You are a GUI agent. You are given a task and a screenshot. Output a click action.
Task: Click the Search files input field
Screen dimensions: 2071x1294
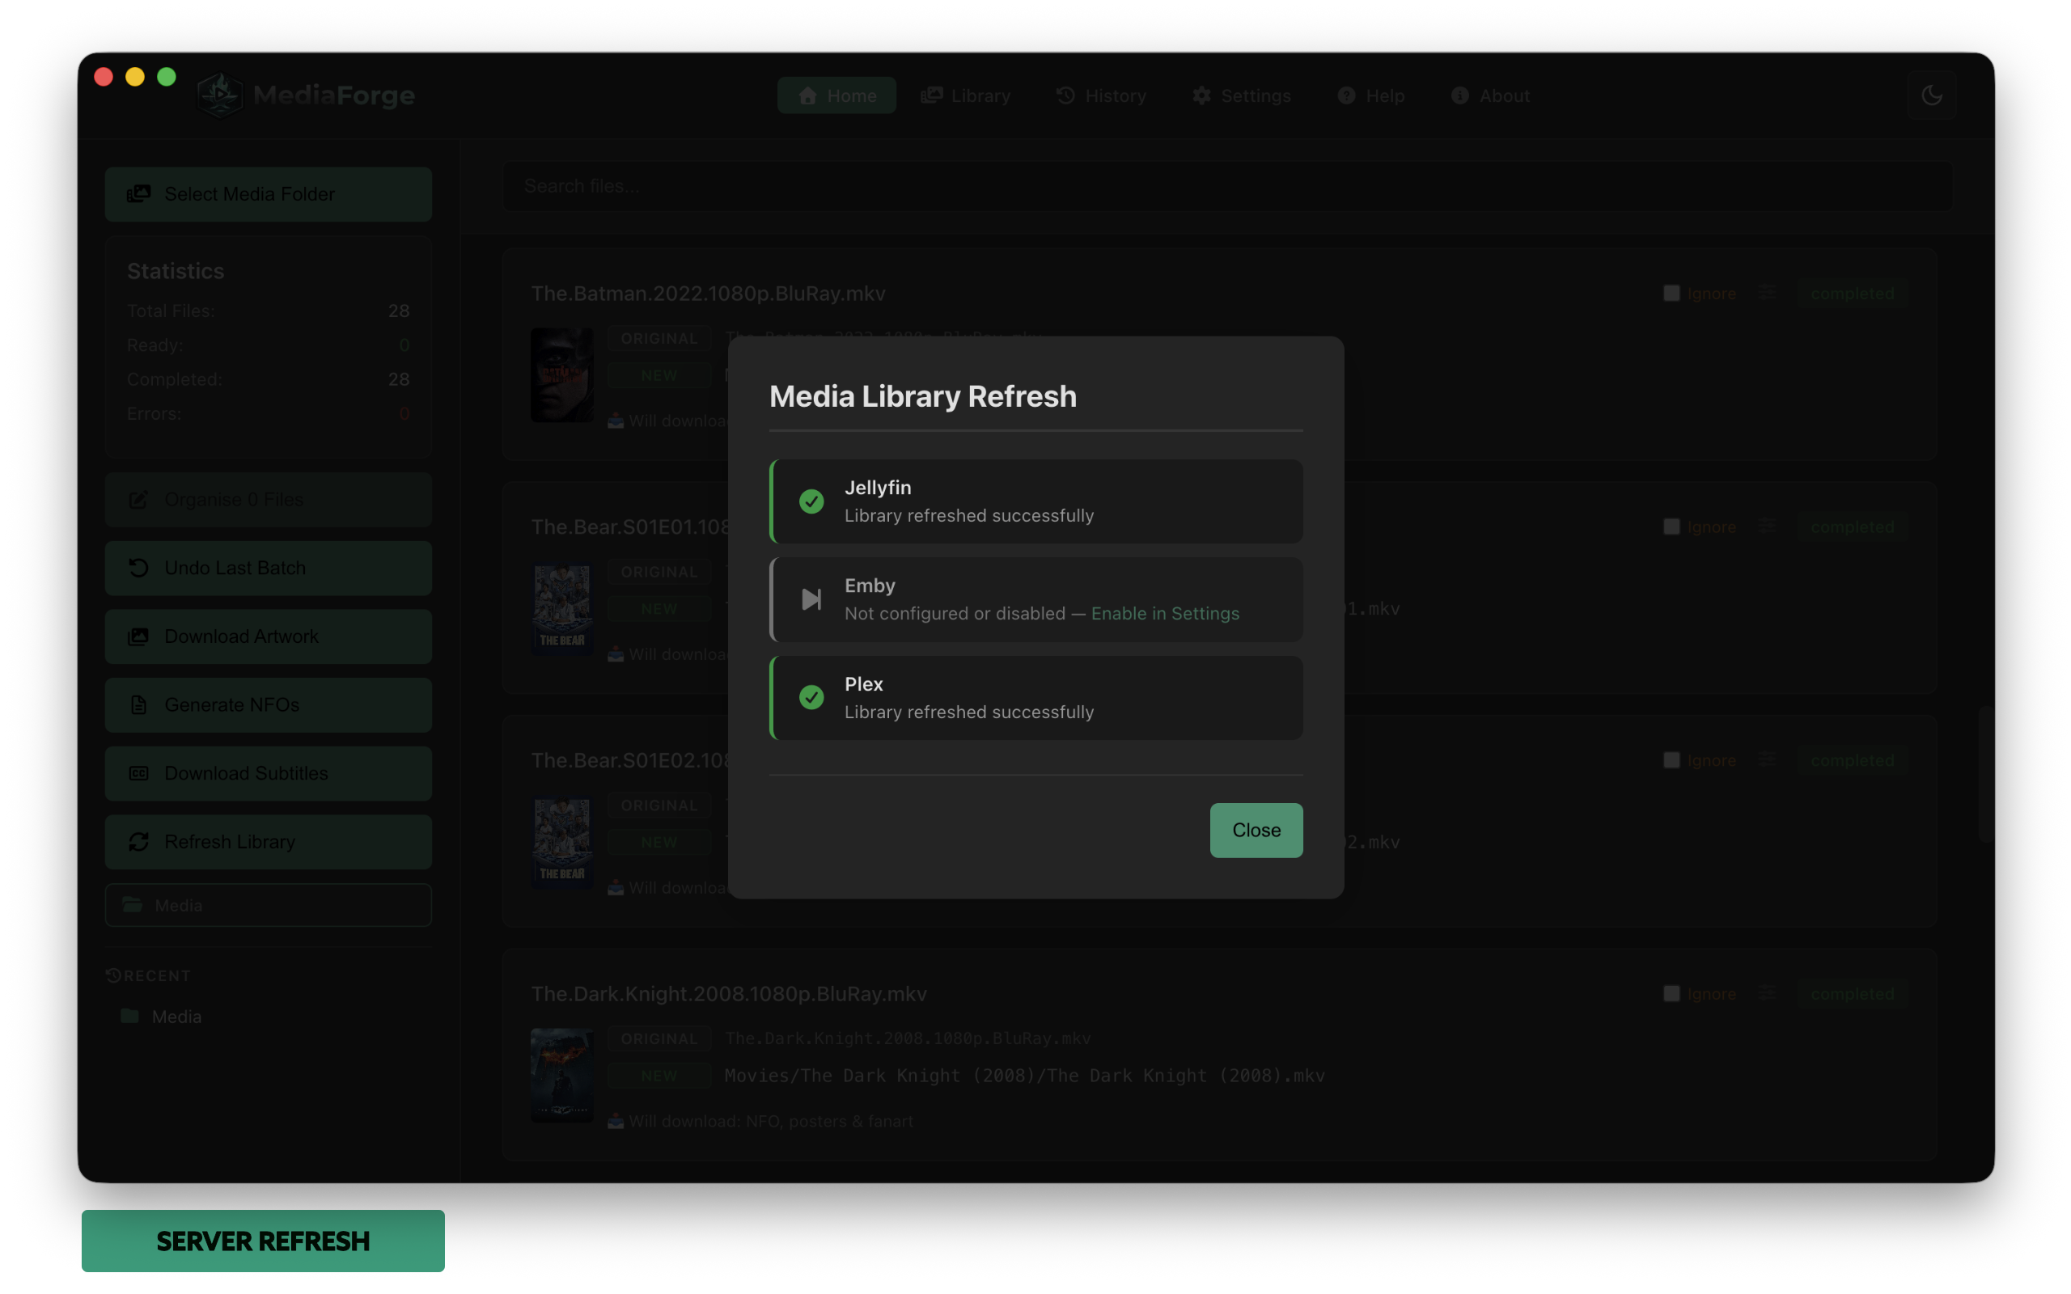click(1227, 186)
